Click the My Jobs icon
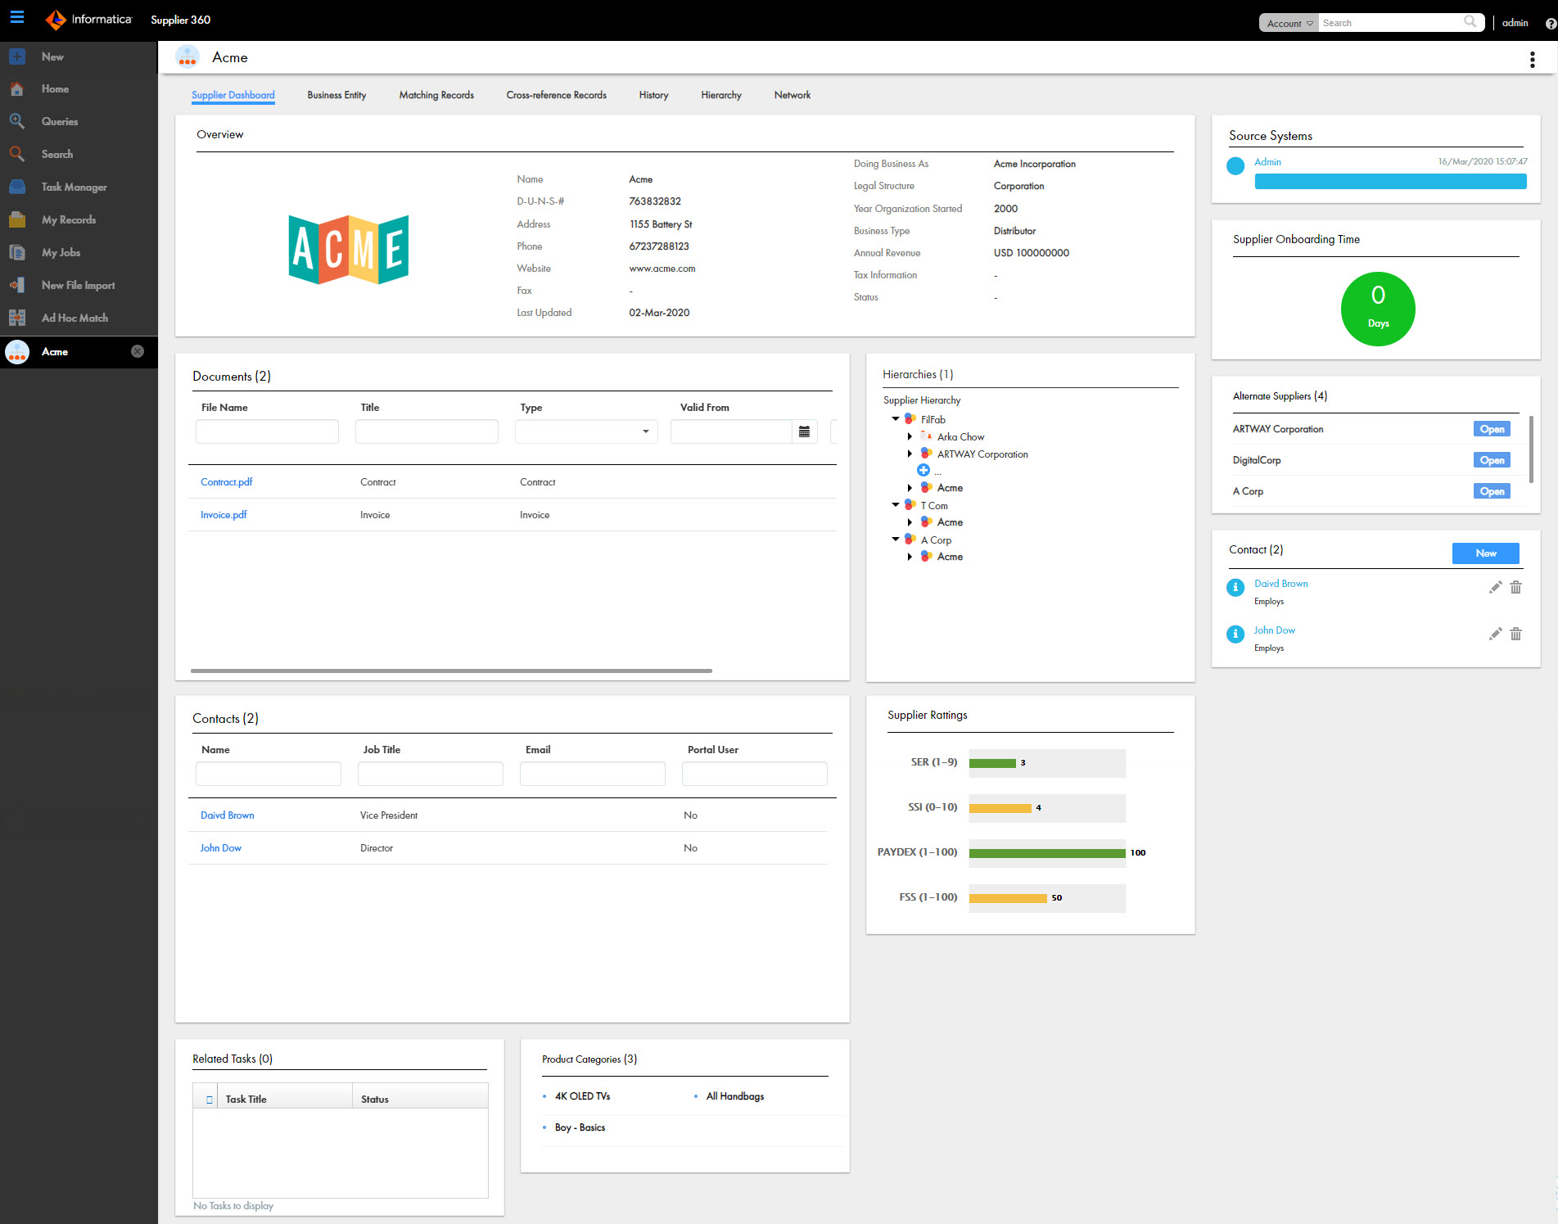Viewport: 1558px width, 1224px height. click(x=17, y=252)
